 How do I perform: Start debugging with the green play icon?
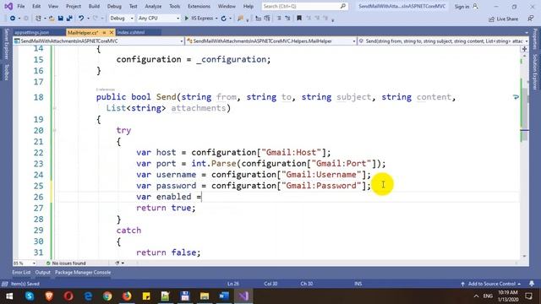(x=186, y=19)
